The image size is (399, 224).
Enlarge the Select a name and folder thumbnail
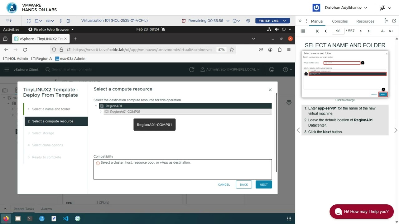click(345, 74)
